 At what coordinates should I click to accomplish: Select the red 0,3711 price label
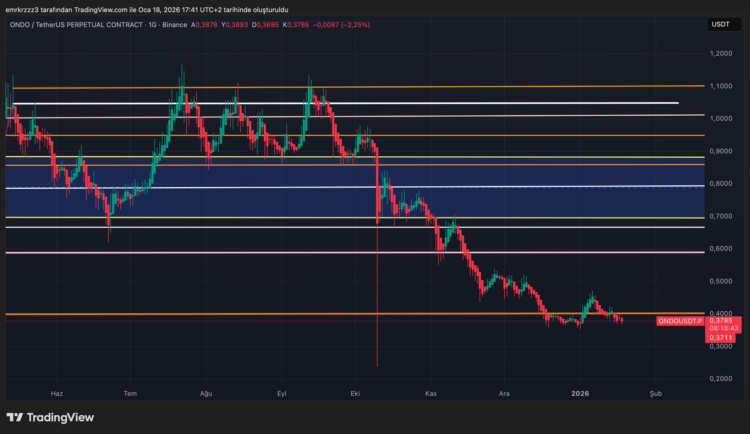(x=720, y=338)
